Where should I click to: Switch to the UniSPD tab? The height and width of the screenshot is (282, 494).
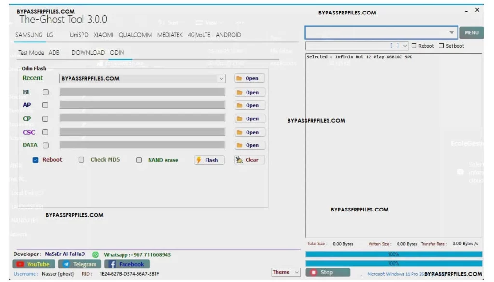pos(79,35)
